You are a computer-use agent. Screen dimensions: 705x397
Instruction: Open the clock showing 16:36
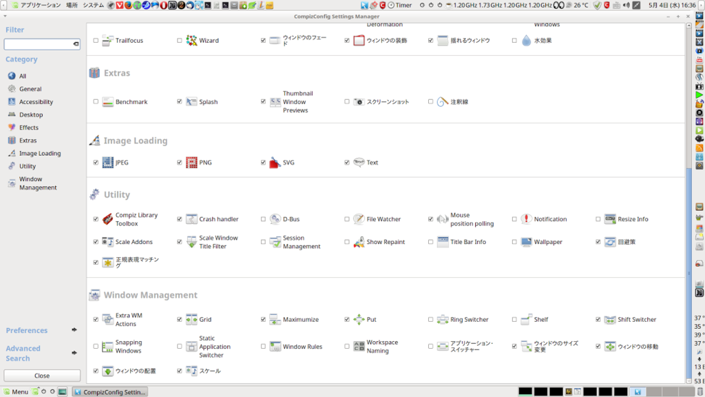(x=672, y=6)
